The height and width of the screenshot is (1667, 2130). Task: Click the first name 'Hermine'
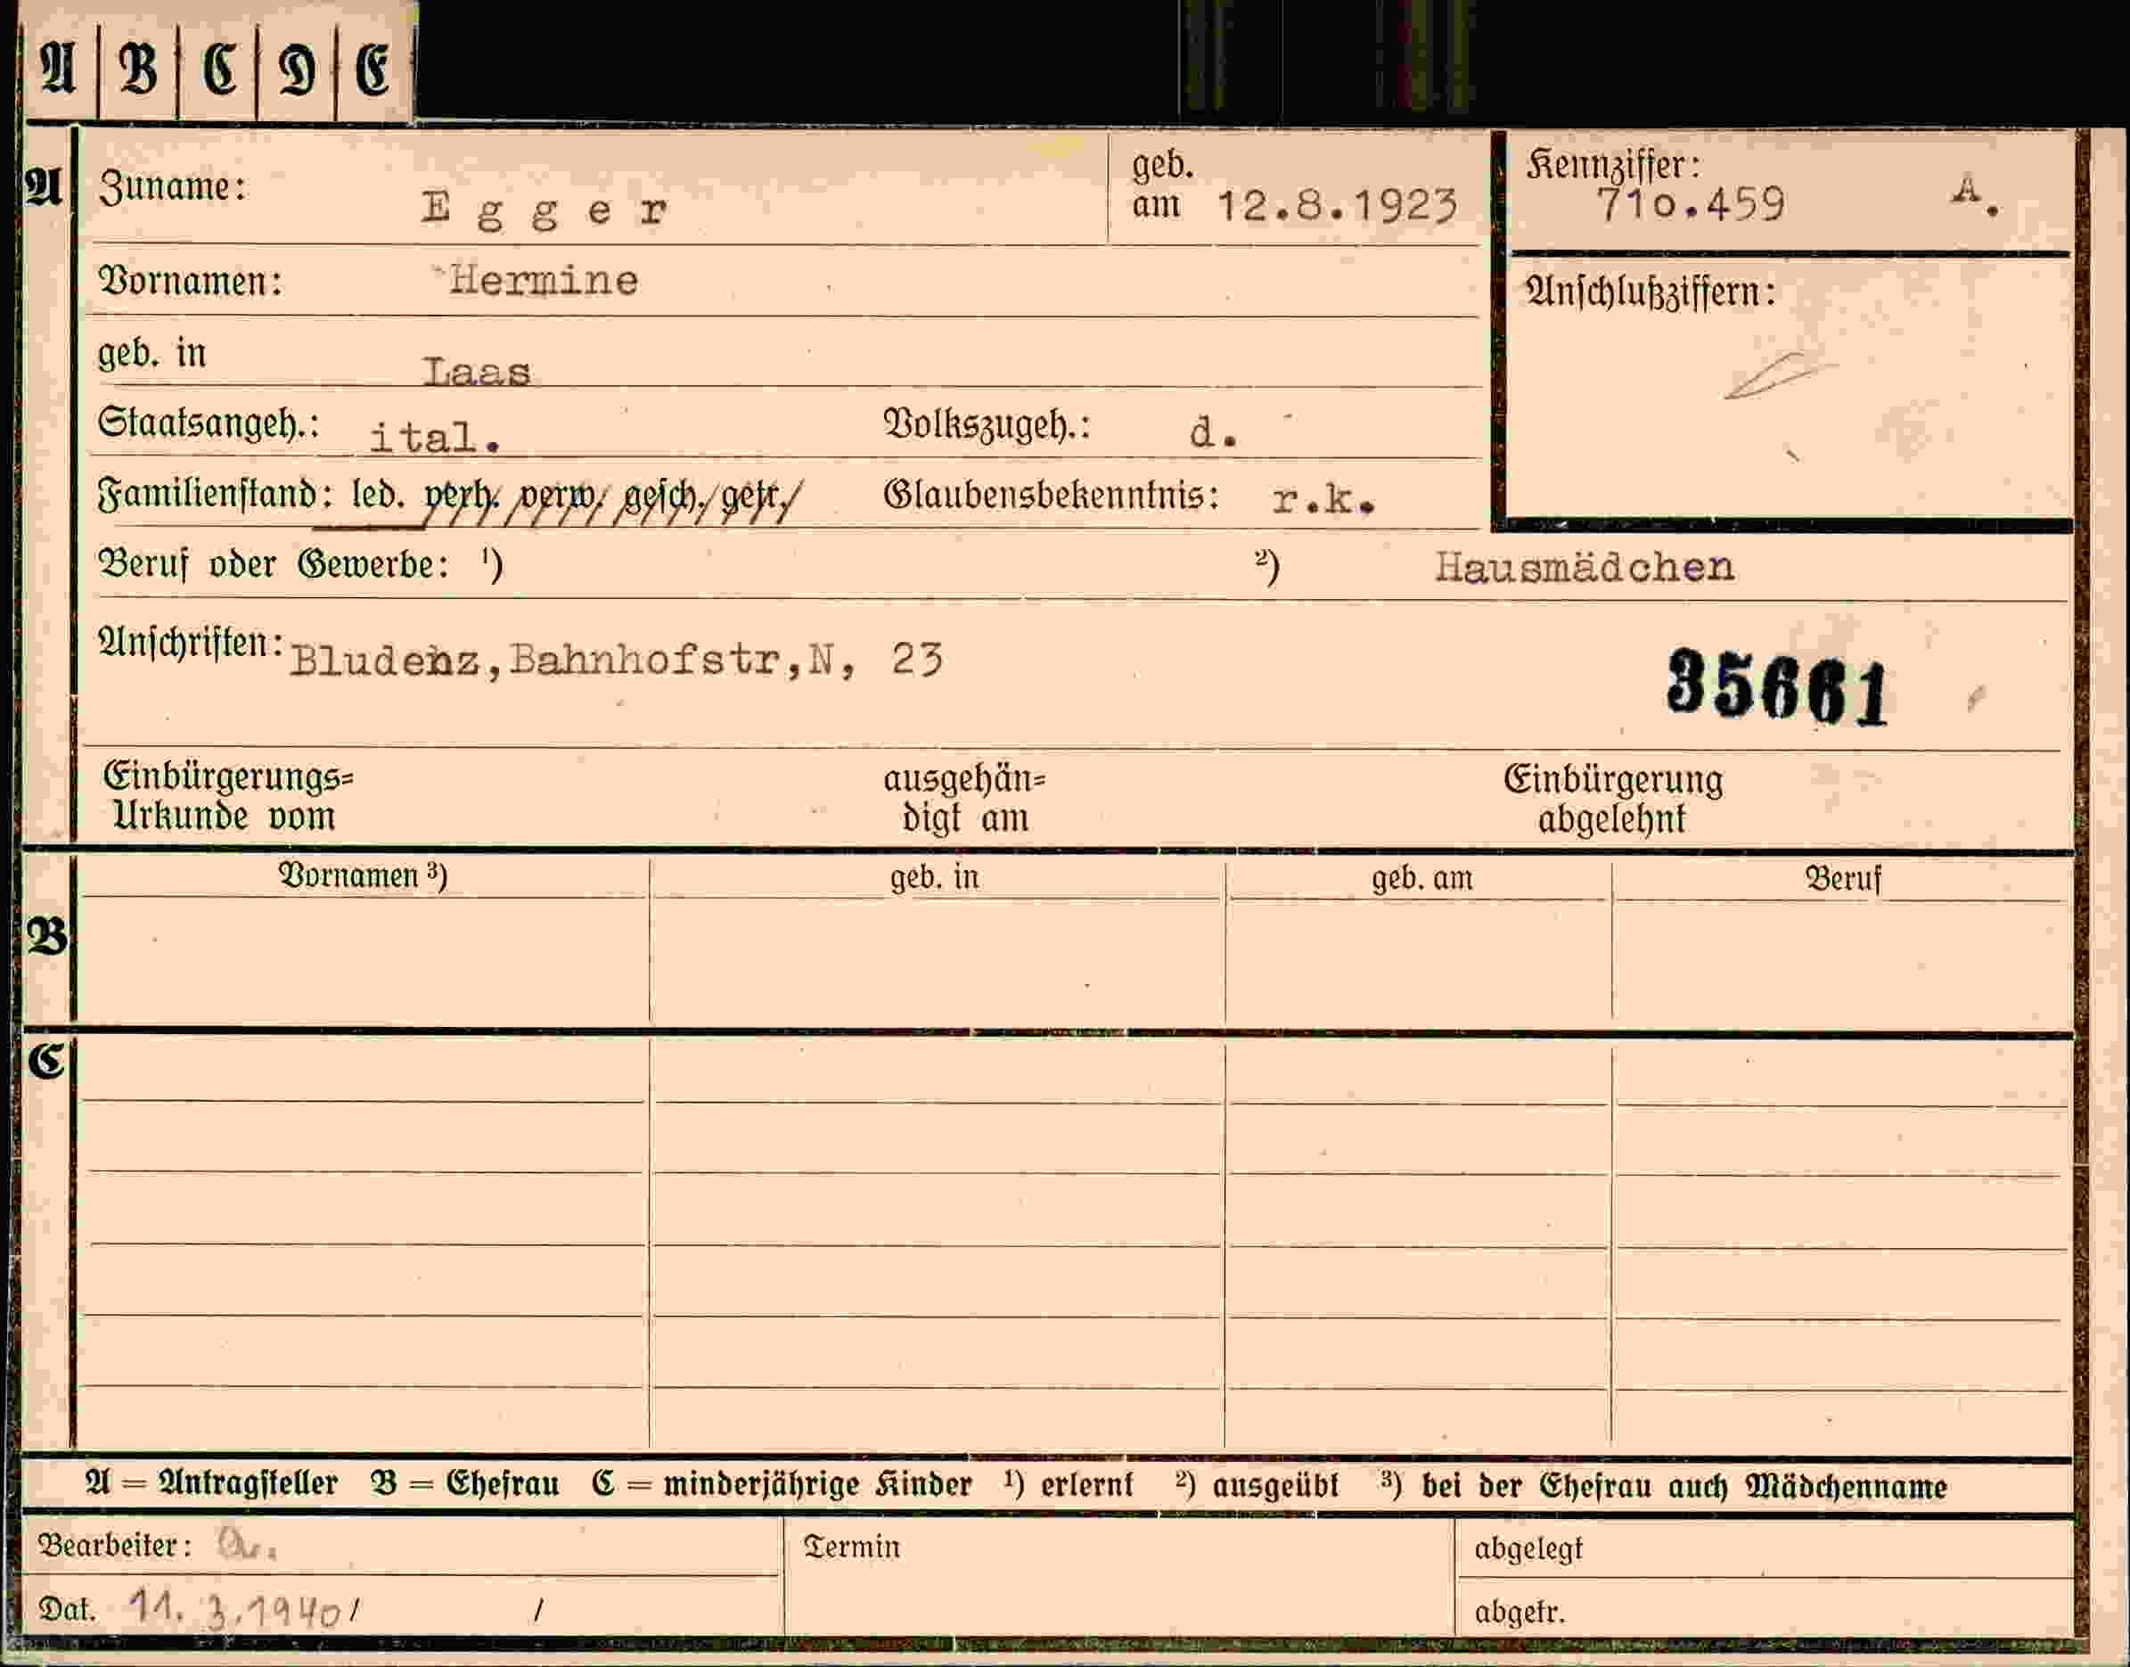tap(544, 281)
